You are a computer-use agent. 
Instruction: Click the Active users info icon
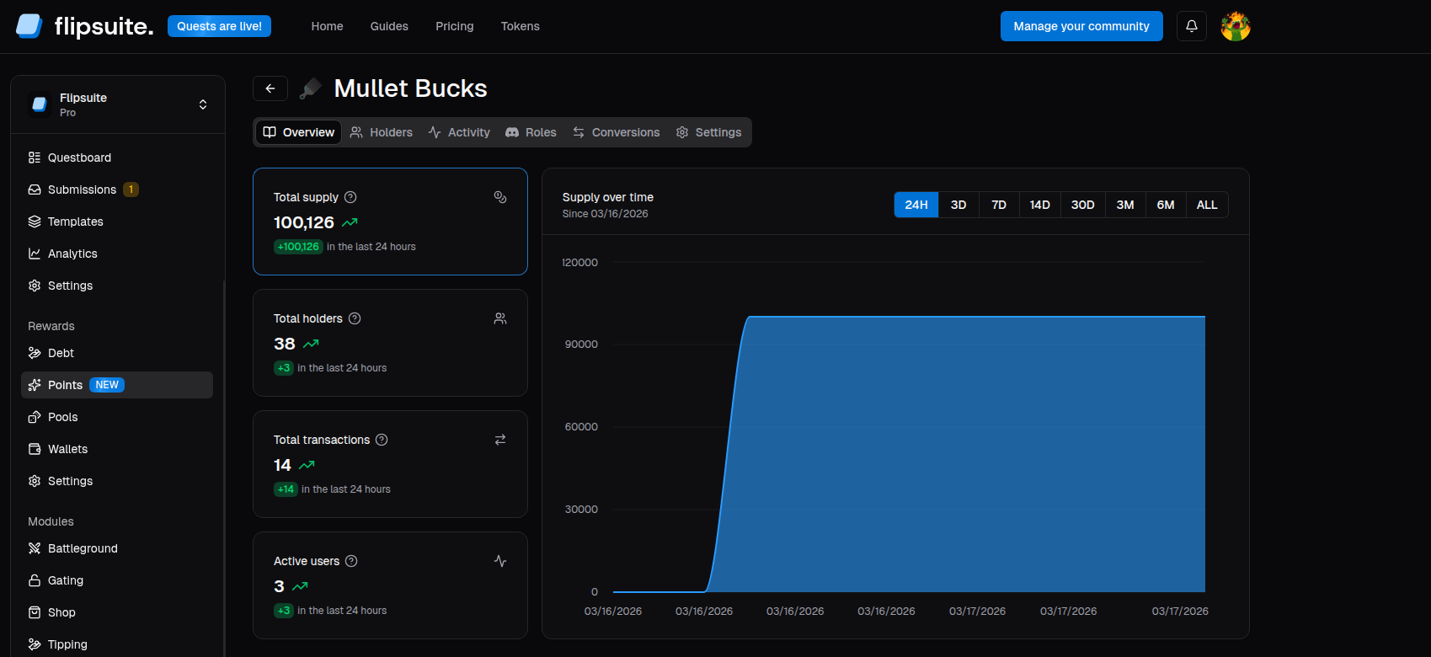tap(351, 561)
